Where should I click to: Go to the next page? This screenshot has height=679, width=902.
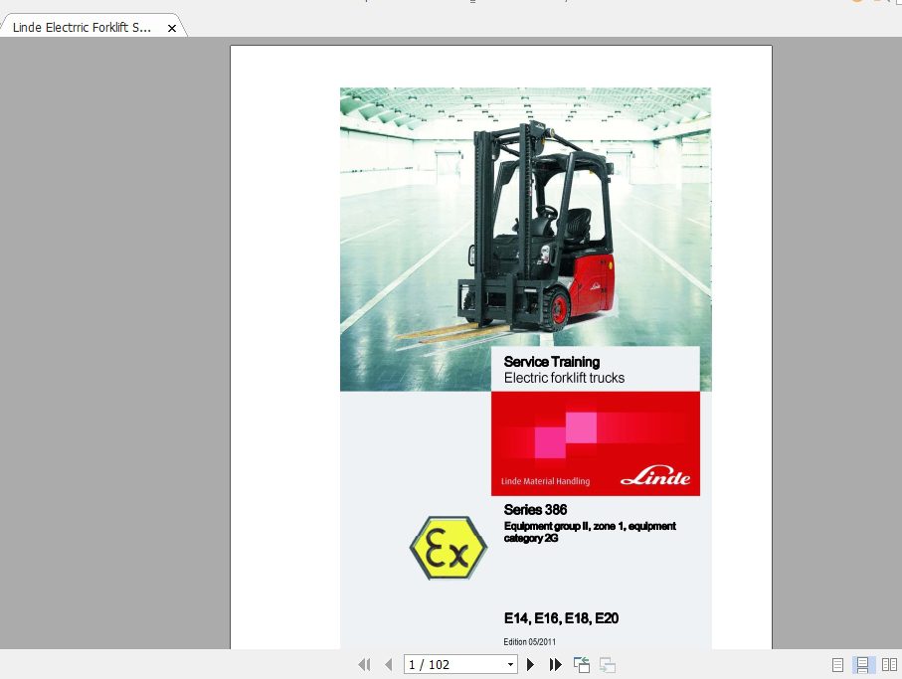coord(530,665)
